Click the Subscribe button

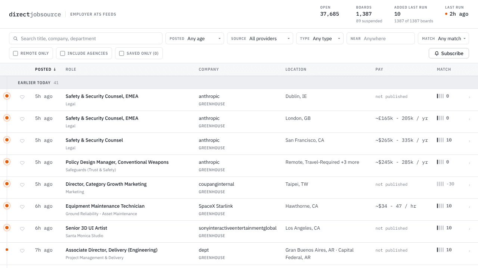click(x=449, y=53)
